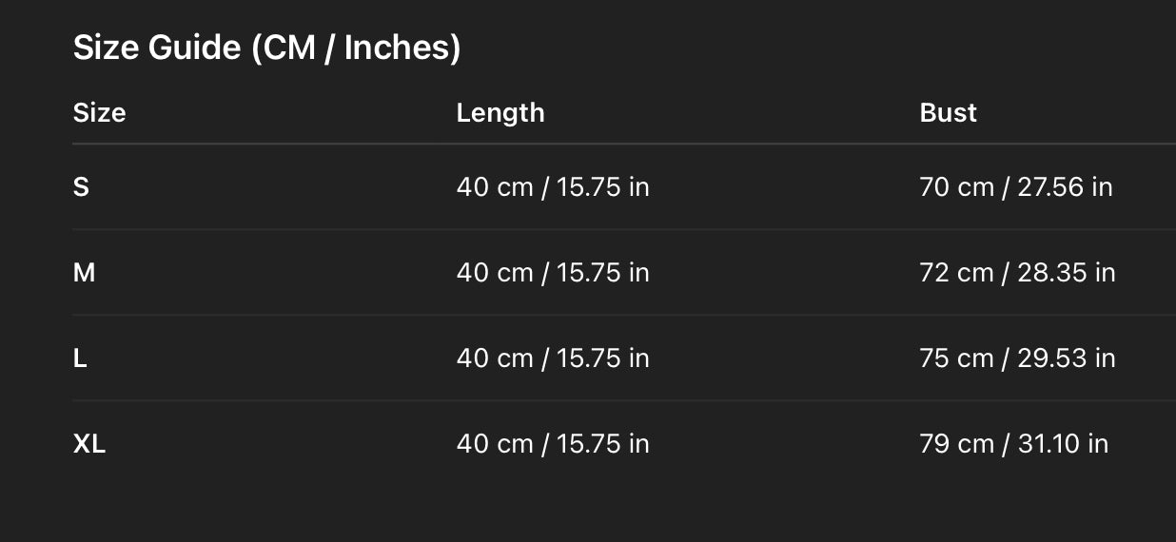1176x542 pixels.
Task: Select the L size row label
Action: coord(80,358)
